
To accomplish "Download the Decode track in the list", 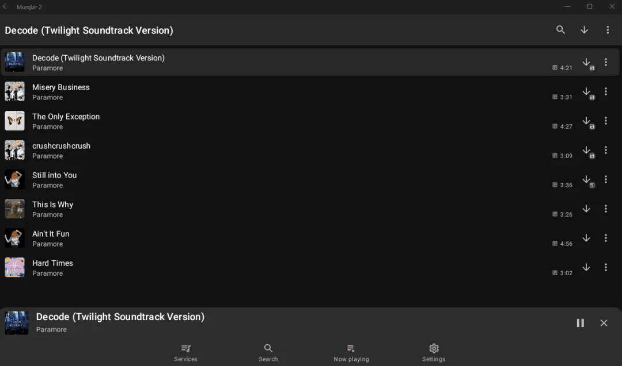I will (x=586, y=62).
